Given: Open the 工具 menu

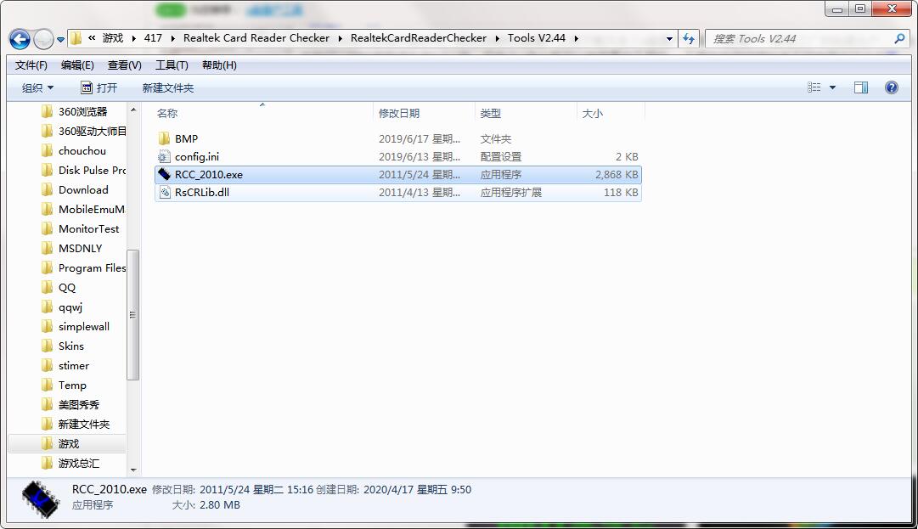Looking at the screenshot, I should [x=171, y=65].
